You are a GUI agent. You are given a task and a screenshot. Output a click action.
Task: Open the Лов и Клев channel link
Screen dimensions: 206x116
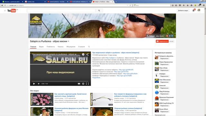pyautogui.click(x=163, y=68)
